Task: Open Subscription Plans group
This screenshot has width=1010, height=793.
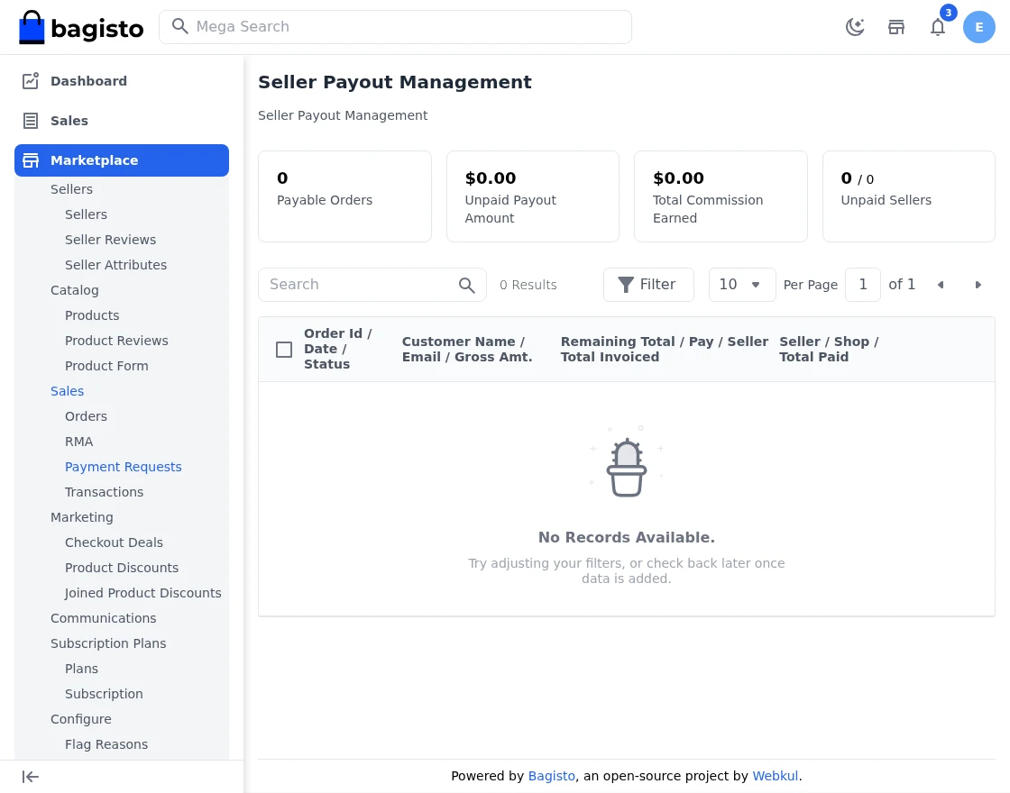Action: coord(108,643)
